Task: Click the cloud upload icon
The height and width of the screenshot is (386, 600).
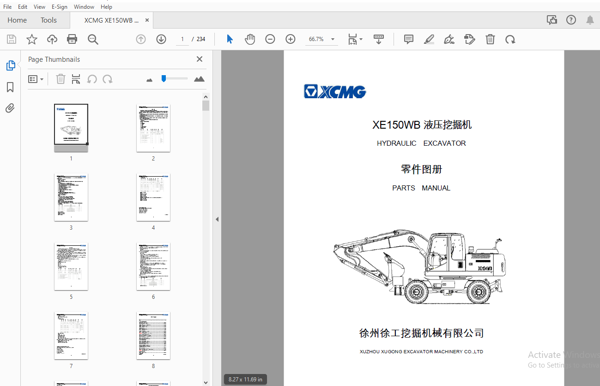Action: (x=52, y=39)
